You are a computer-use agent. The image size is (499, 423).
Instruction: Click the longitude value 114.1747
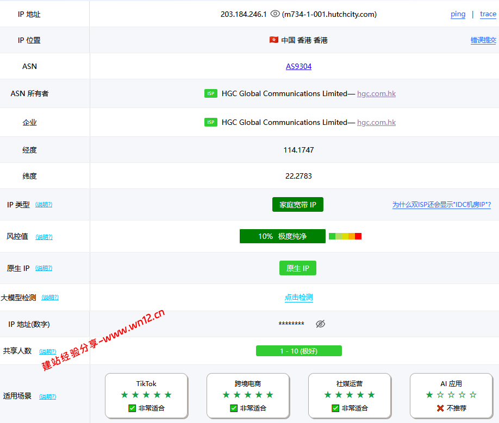tap(298, 150)
